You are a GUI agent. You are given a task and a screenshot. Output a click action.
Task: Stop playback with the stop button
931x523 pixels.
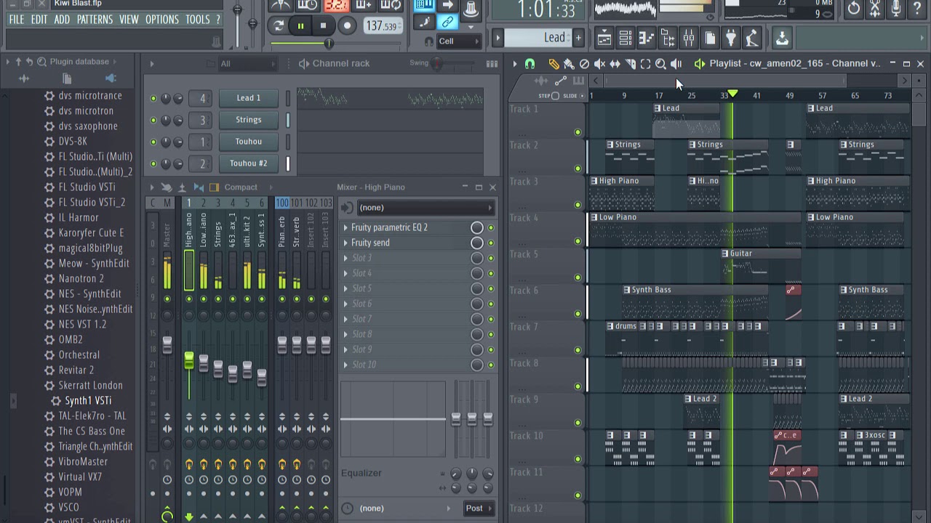[x=323, y=26]
